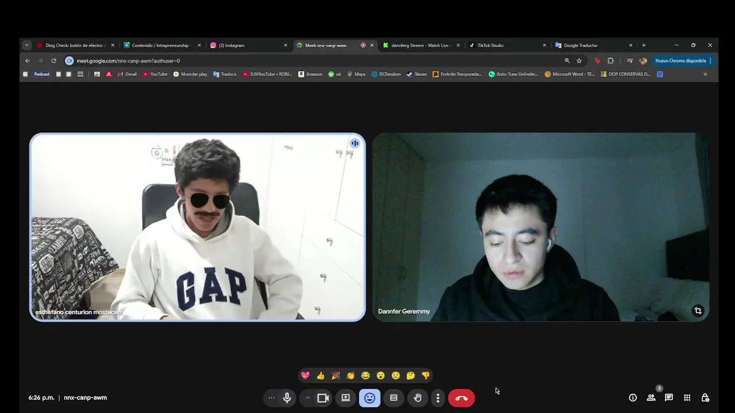
Task: Open Movistar play bookmark
Action: coord(190,74)
